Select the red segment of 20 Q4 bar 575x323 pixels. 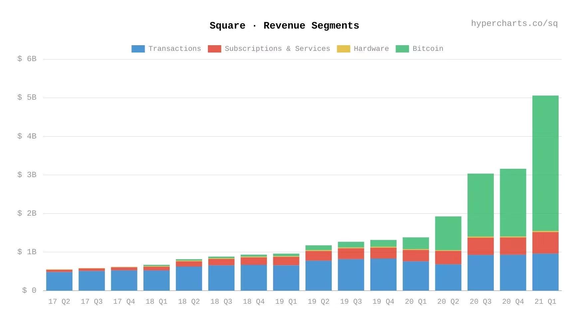click(513, 246)
